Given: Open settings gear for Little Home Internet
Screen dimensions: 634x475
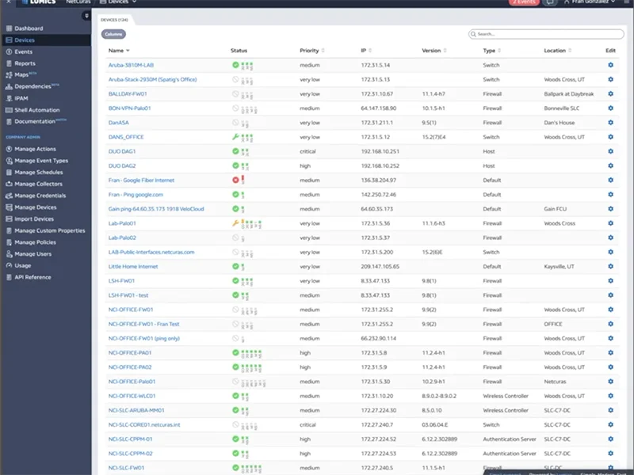Looking at the screenshot, I should point(610,266).
